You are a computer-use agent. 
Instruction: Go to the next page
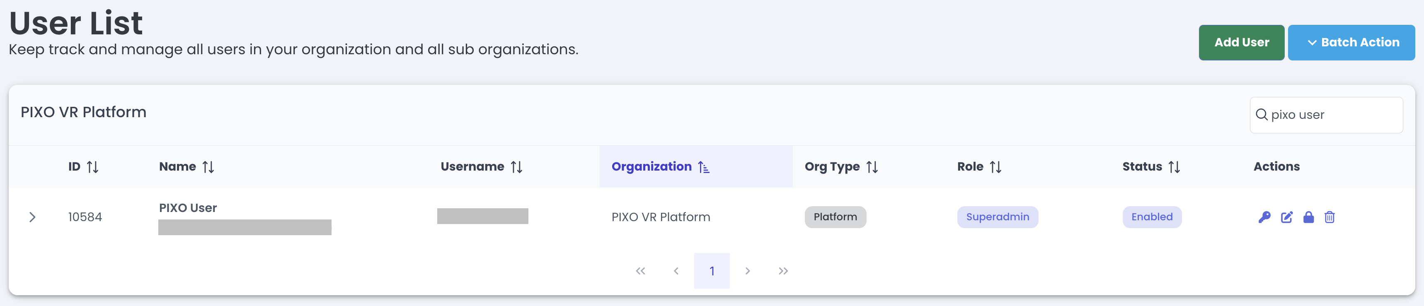(x=747, y=271)
